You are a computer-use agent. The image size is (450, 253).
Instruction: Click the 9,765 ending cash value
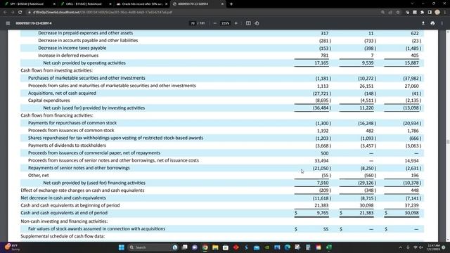323,213
